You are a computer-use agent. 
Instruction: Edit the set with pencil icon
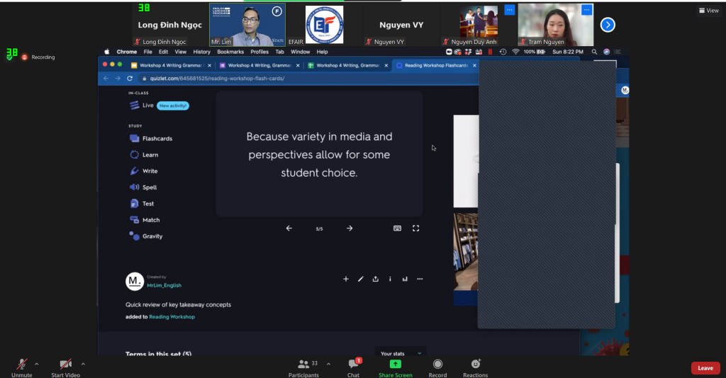click(361, 279)
